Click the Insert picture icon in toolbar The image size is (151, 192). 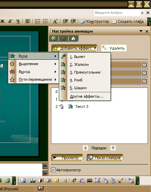coord(23,180)
